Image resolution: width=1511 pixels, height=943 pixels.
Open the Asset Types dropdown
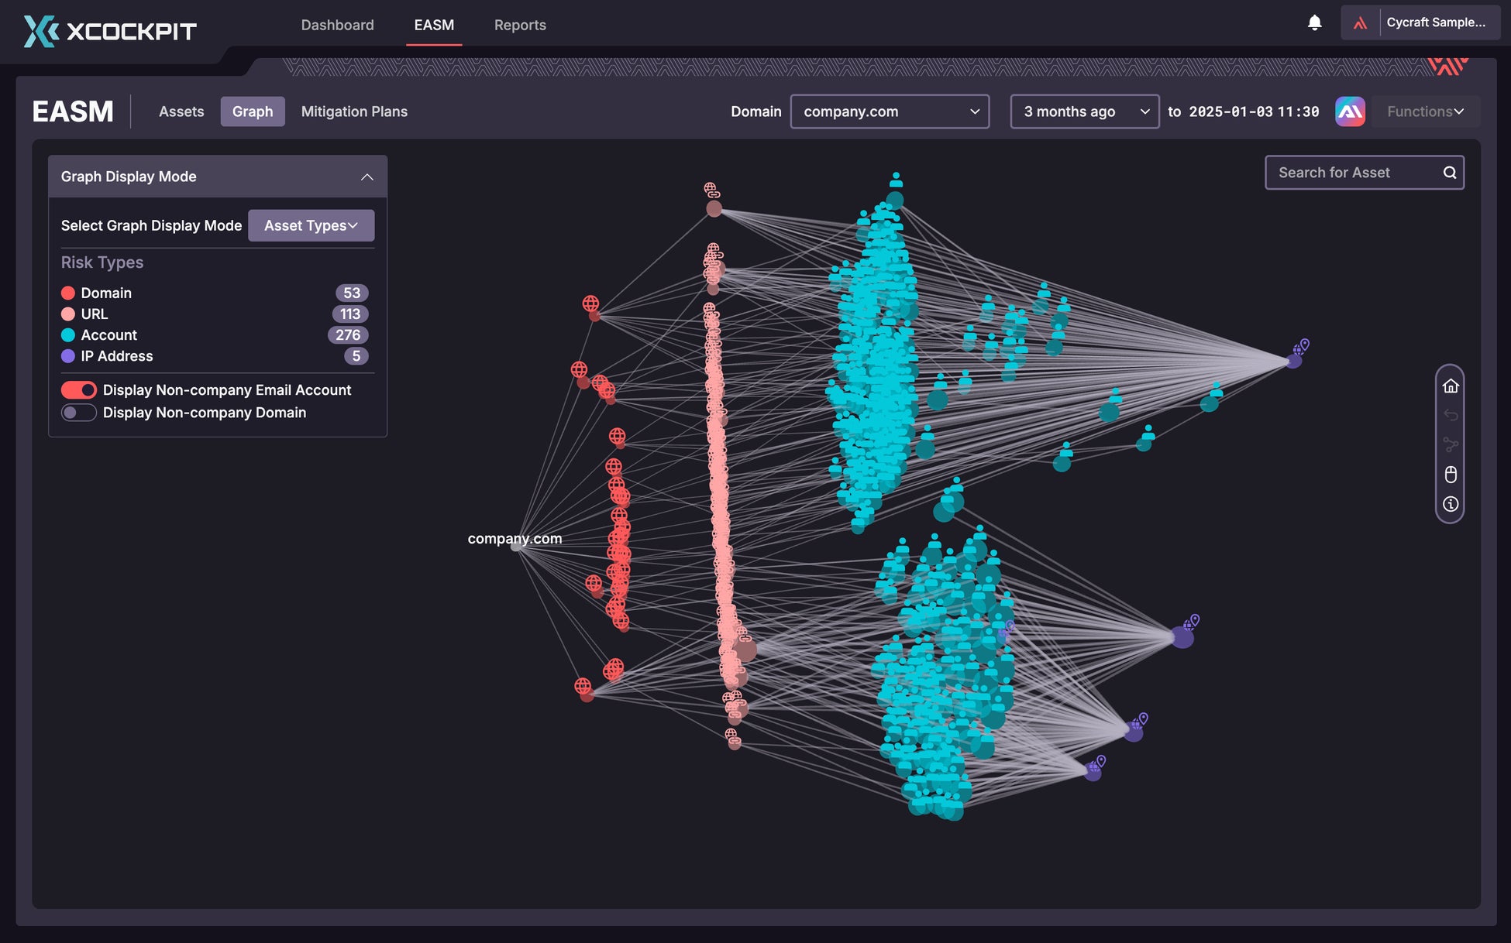tap(311, 225)
